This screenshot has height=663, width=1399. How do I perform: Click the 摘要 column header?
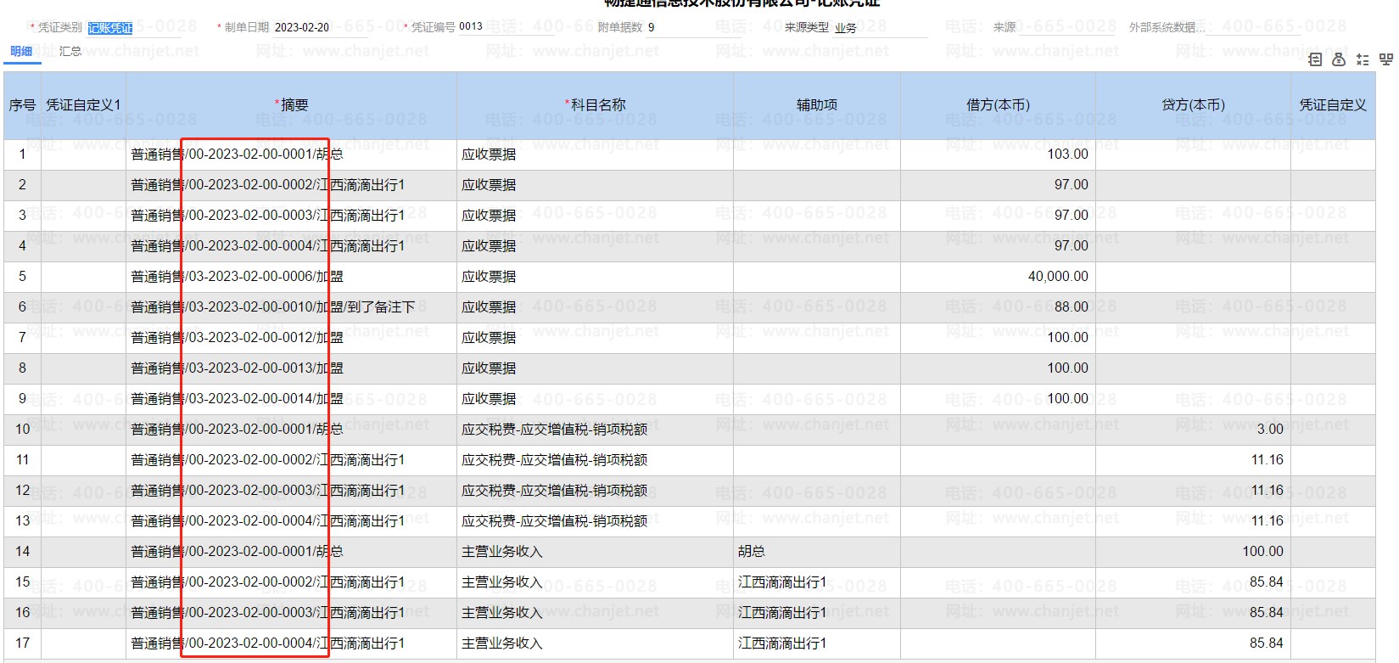coord(294,105)
